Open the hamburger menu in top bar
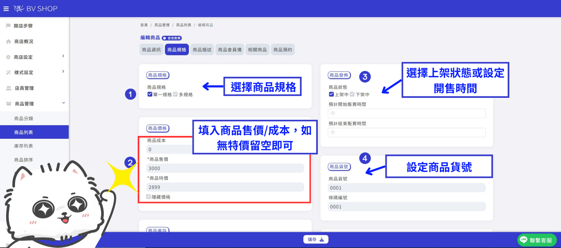The height and width of the screenshot is (248, 561). [6, 9]
